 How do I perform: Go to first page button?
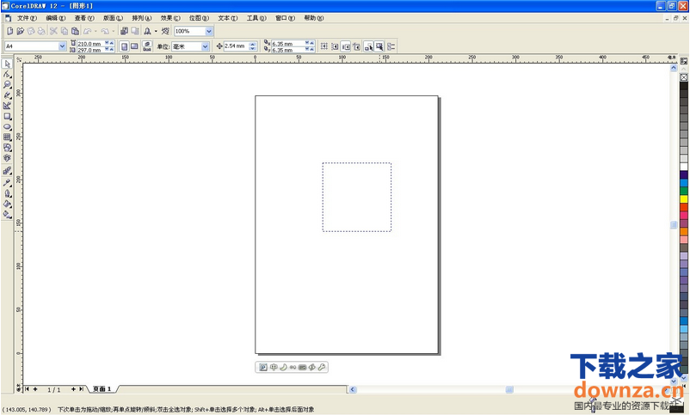coord(28,389)
